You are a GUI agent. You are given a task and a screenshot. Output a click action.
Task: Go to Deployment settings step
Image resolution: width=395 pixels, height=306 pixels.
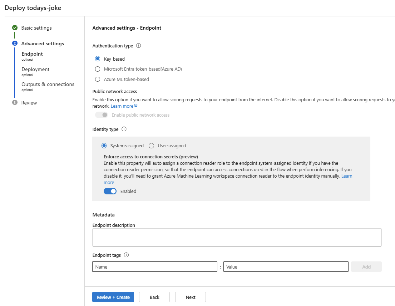[35, 70]
